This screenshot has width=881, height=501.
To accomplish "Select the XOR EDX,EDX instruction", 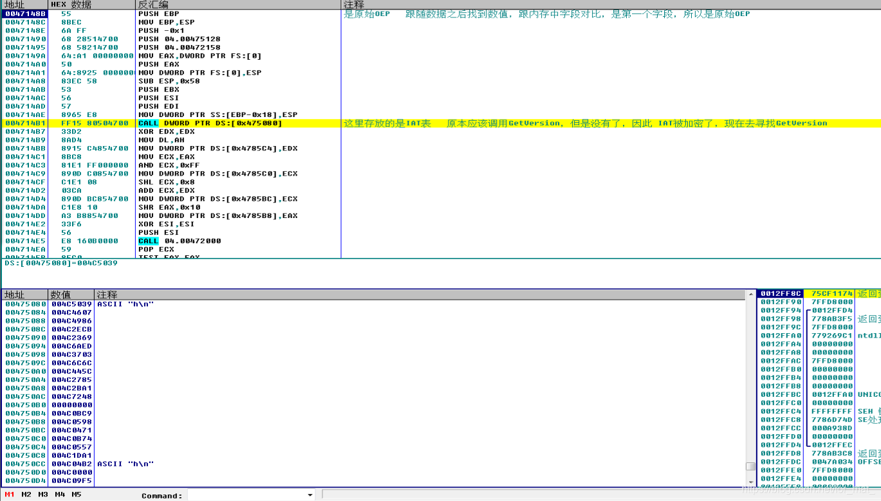I will 167,131.
